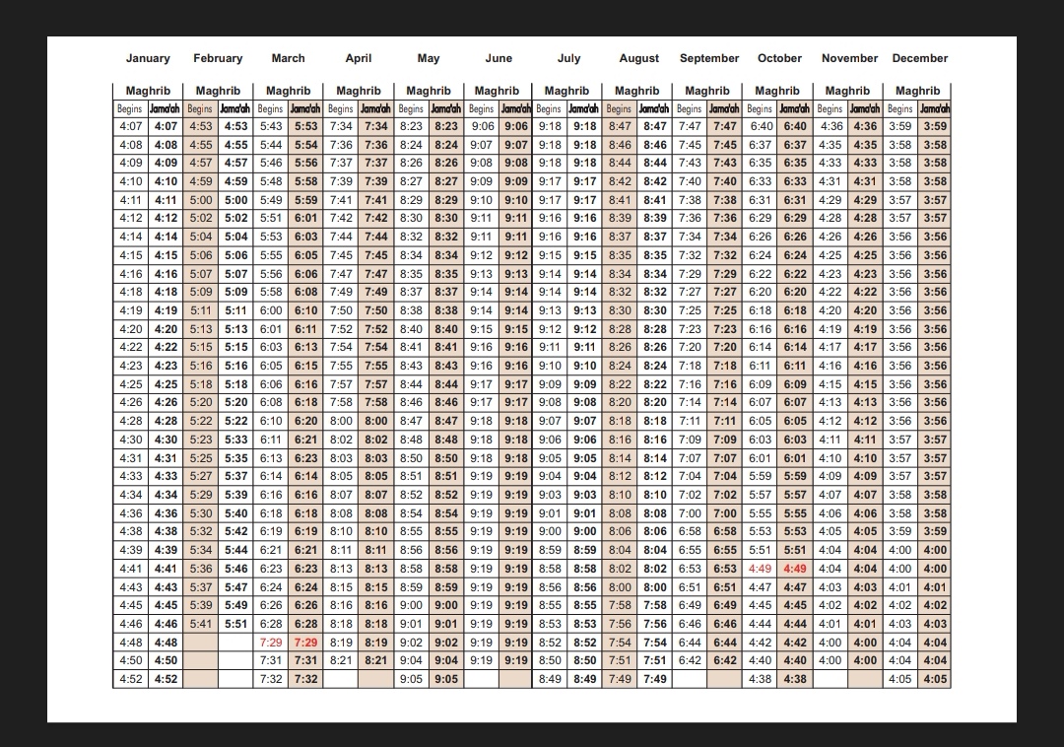Image resolution: width=1064 pixels, height=747 pixels.
Task: Click the 4:07 Begins time in January's first row
Action: [x=130, y=126]
